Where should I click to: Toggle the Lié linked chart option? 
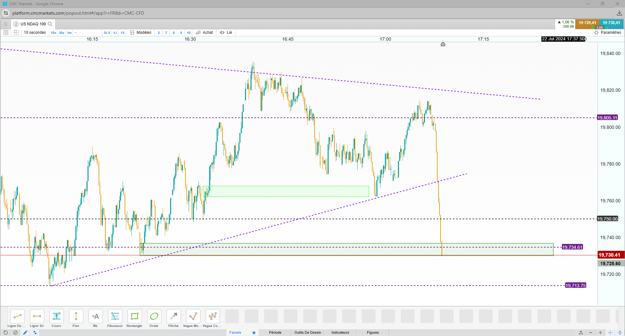click(226, 33)
